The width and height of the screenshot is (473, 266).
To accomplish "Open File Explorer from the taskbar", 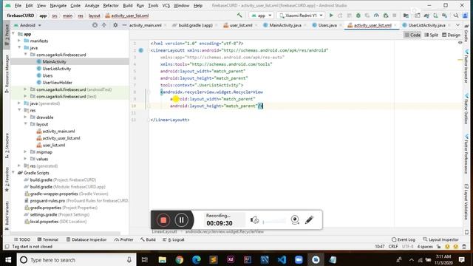I will tap(163, 259).
